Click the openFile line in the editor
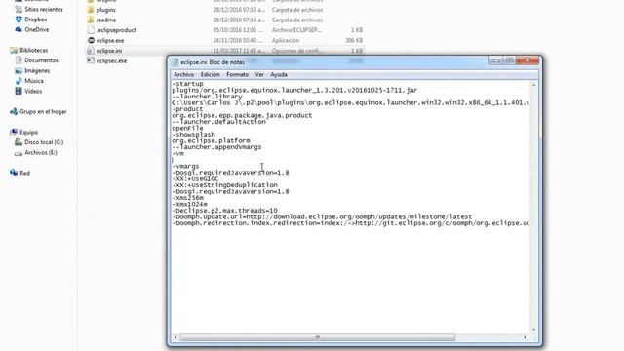This screenshot has height=351, width=624. 187,128
